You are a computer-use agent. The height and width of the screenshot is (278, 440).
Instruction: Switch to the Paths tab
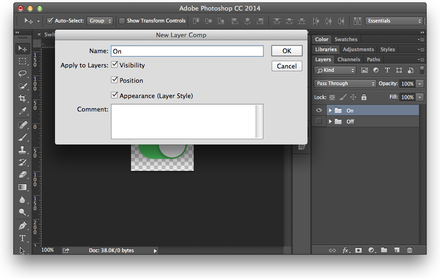[373, 59]
